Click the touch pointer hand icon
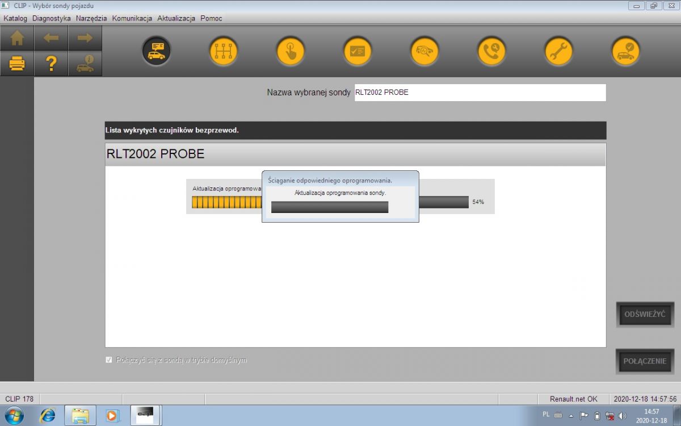681x426 pixels. coord(291,52)
